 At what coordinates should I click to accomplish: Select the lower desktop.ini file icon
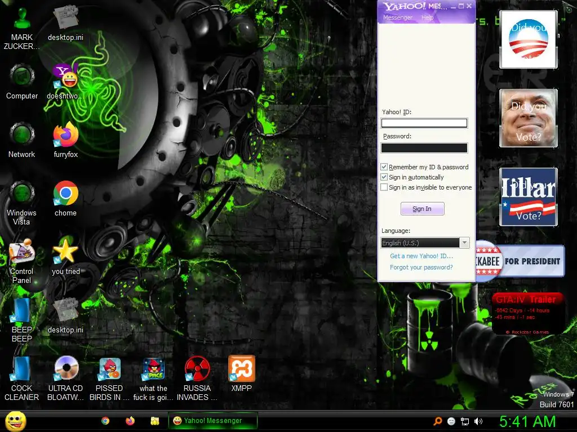tap(65, 316)
